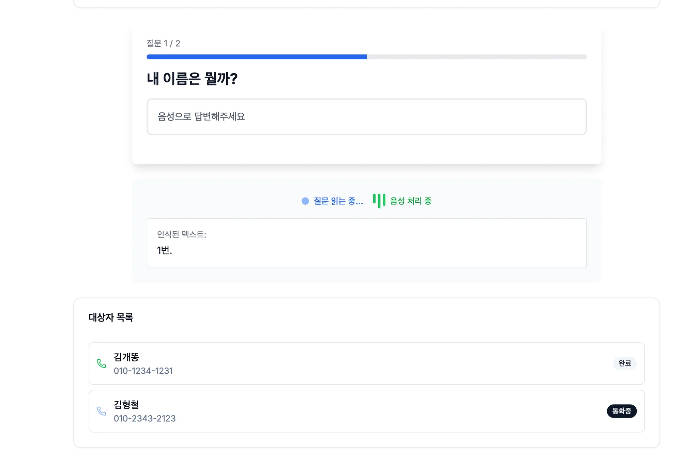Click phone number 010-1234-1231
Viewport: 698px width, 468px height.
[x=143, y=371]
